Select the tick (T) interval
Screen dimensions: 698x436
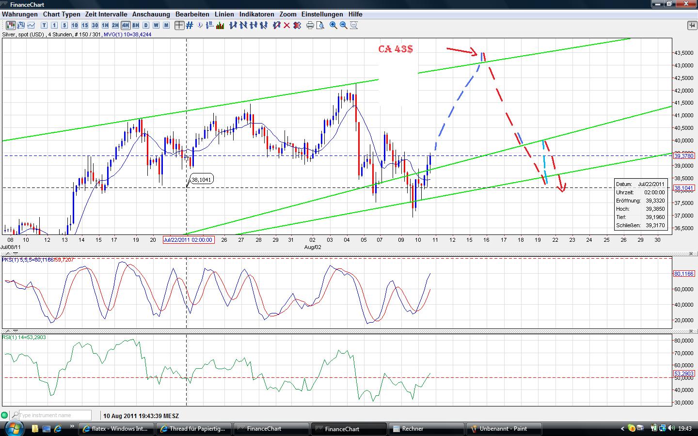(x=44, y=25)
